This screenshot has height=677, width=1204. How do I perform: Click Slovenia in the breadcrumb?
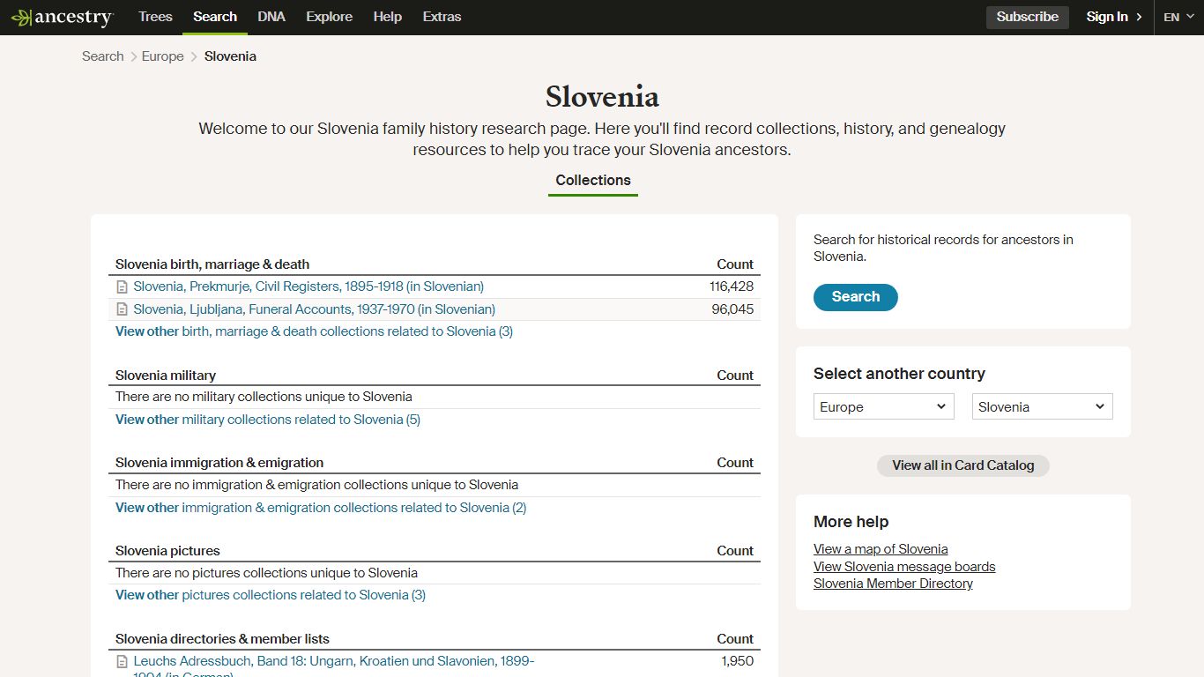(230, 56)
